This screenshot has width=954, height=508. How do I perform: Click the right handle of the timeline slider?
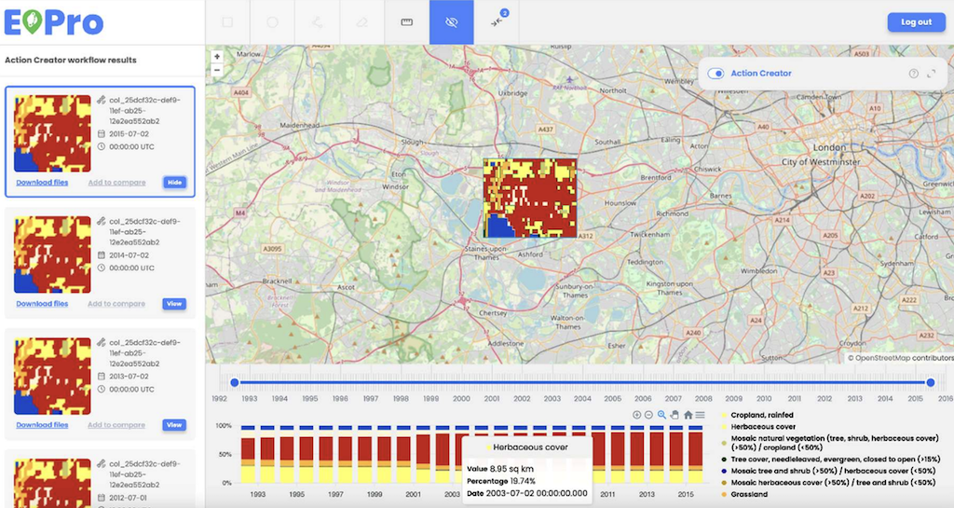click(931, 383)
